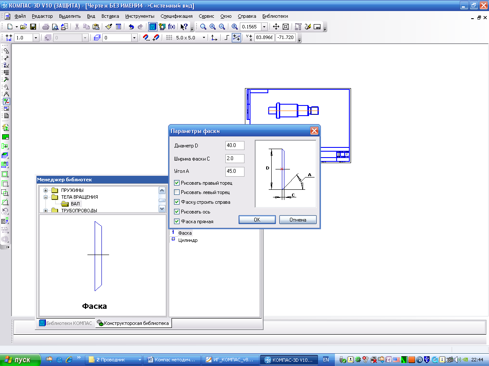
Task: Open the new document dropdown arrow
Action: tap(17, 27)
